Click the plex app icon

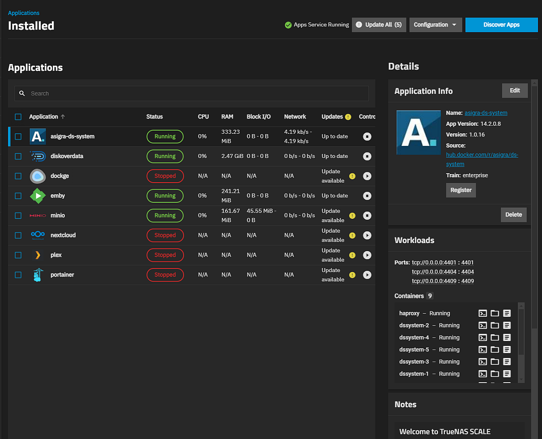[x=38, y=255]
